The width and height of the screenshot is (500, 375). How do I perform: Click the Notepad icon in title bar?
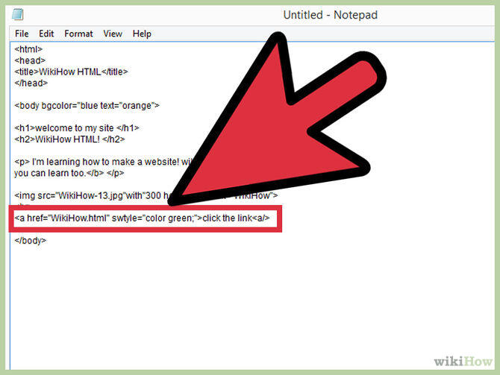click(18, 14)
